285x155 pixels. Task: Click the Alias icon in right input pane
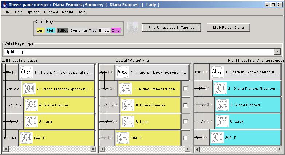click(217, 72)
